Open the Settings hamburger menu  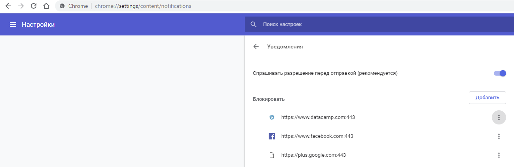coord(13,24)
